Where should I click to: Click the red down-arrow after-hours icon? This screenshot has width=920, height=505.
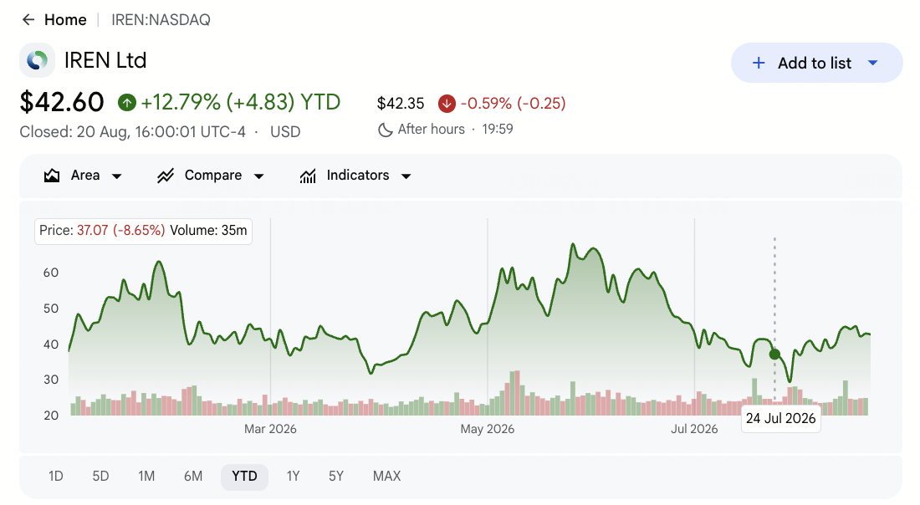(447, 104)
